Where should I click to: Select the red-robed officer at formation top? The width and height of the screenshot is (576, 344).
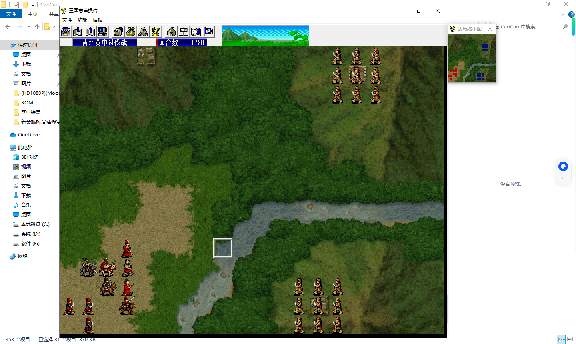pyautogui.click(x=127, y=248)
